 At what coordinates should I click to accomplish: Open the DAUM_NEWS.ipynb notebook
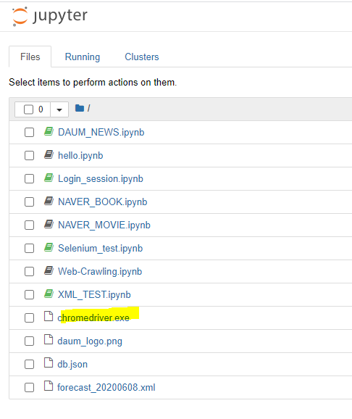pyautogui.click(x=101, y=133)
